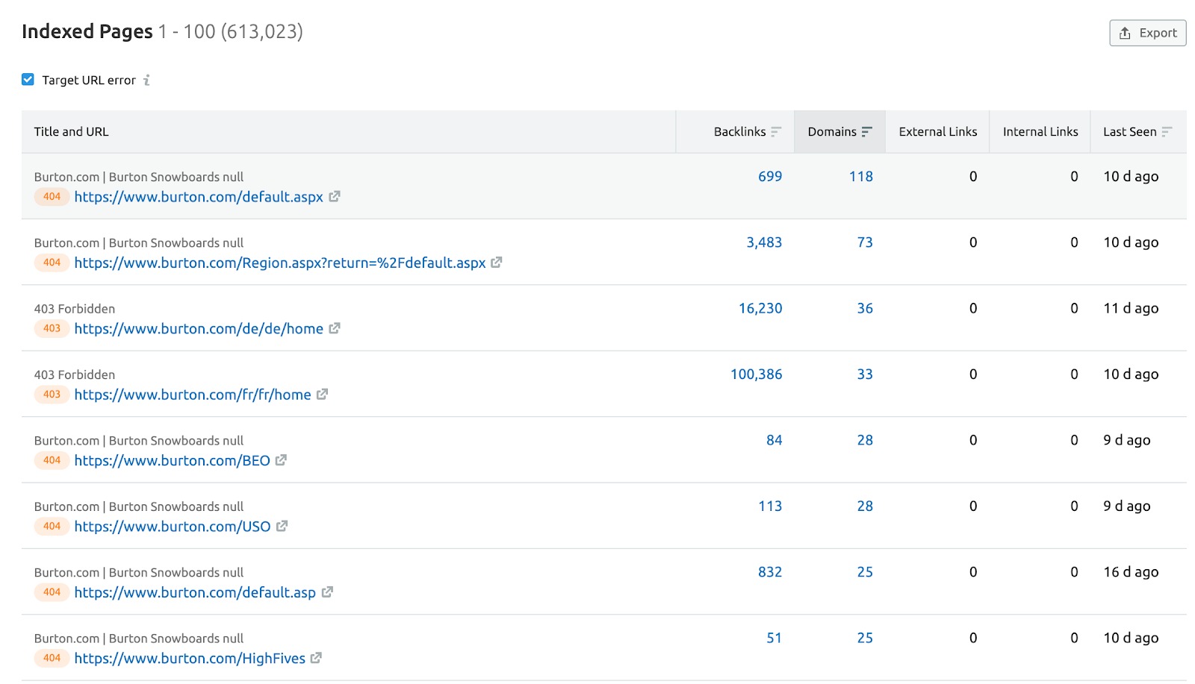Click domains count 73
The image size is (1195, 684).
(865, 242)
